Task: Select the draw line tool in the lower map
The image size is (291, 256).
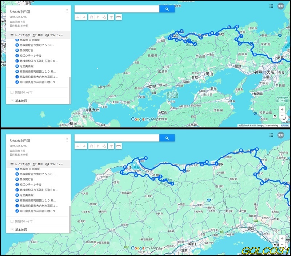Action: [x=104, y=146]
